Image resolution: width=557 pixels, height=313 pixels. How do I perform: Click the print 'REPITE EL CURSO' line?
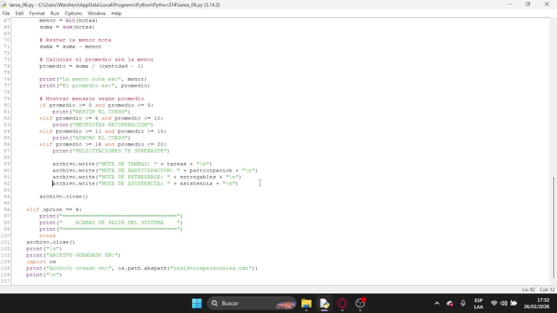[x=91, y=112]
